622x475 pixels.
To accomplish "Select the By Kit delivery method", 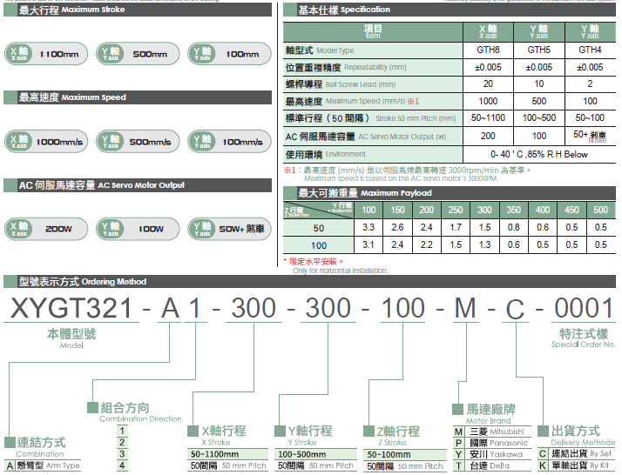I will tap(582, 465).
